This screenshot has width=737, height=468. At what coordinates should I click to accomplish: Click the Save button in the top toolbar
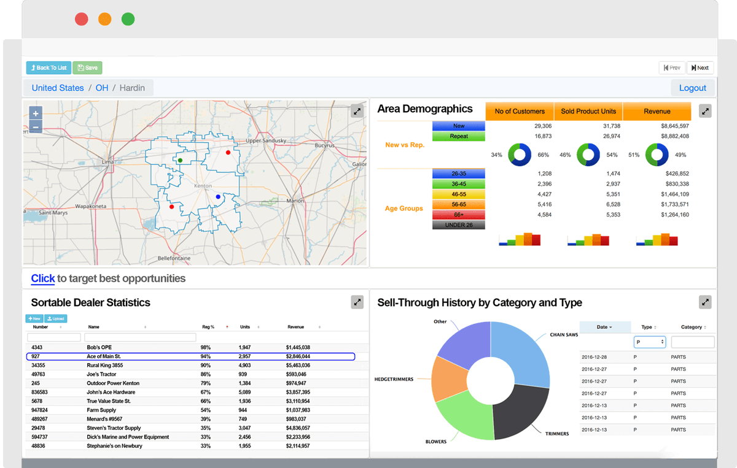coord(87,67)
